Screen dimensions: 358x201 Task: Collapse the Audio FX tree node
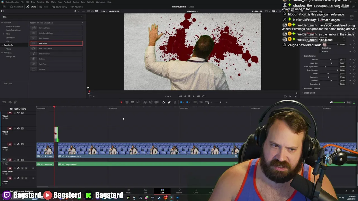tap(2, 52)
